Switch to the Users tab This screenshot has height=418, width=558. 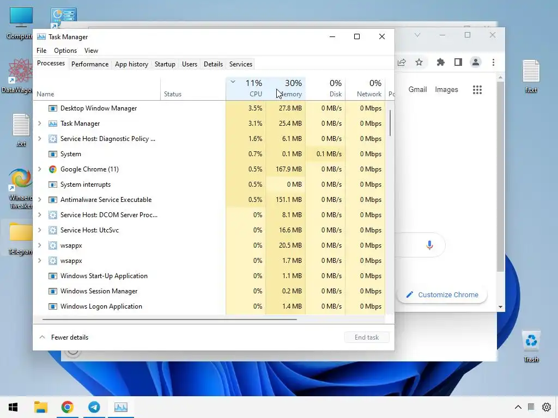pyautogui.click(x=189, y=64)
